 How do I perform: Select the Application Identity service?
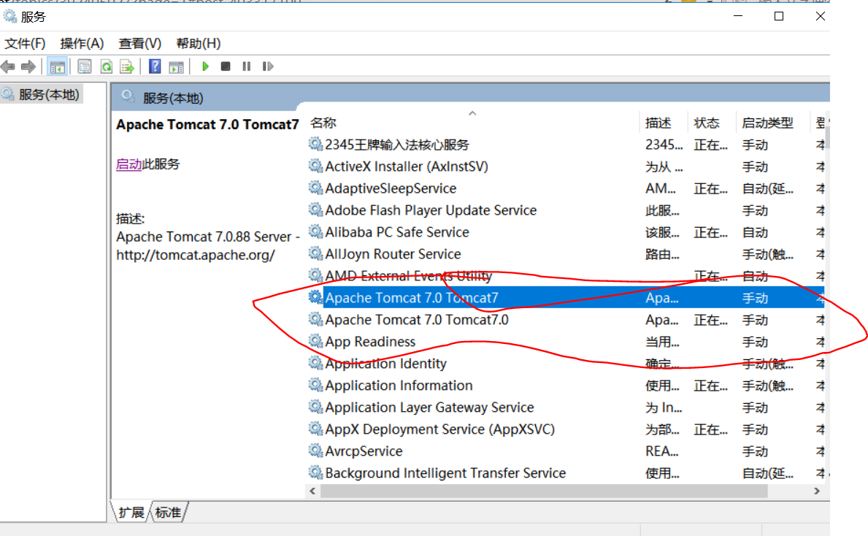pos(565,364)
